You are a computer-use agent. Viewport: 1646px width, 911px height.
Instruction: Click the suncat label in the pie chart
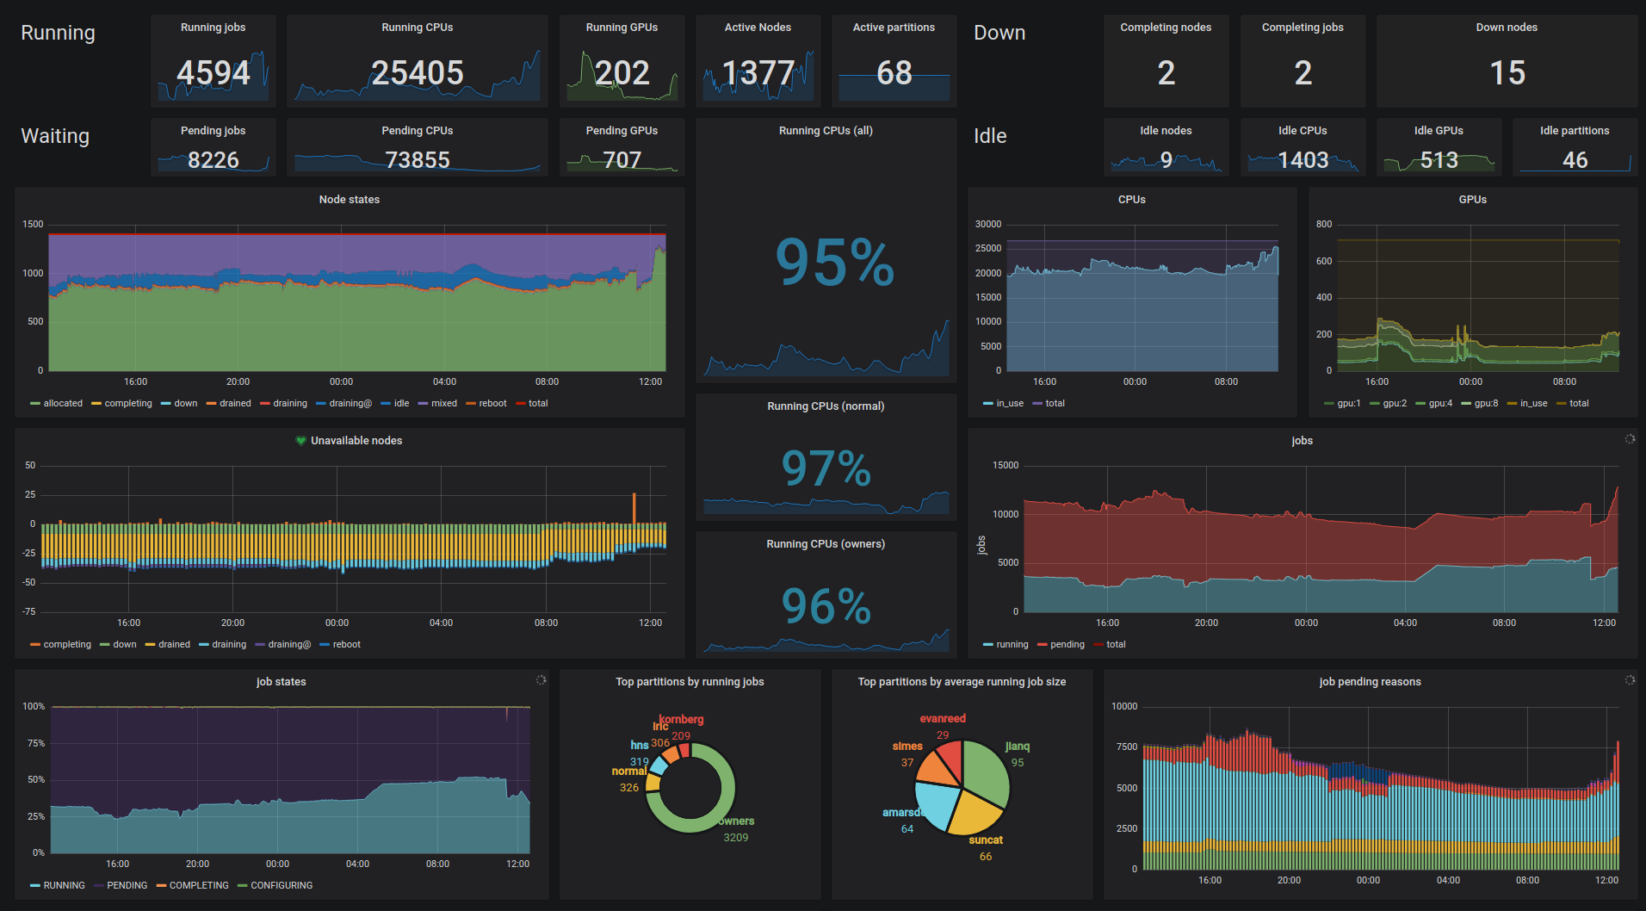coord(986,840)
